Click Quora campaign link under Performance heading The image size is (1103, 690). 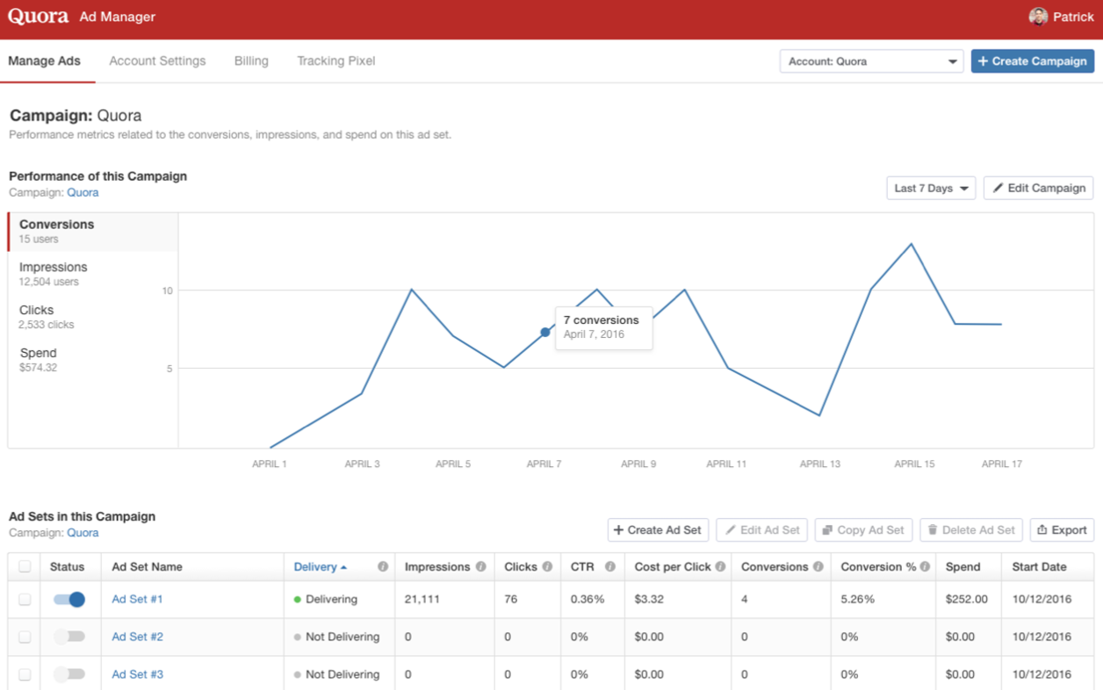tap(83, 192)
